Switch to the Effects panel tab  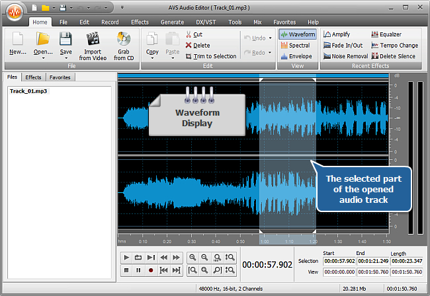(33, 77)
